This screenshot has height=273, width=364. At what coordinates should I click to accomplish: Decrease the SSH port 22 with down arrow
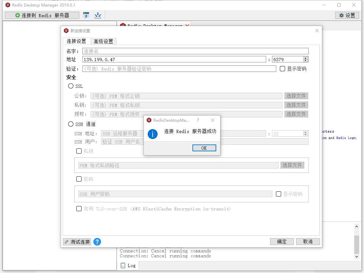306,135
